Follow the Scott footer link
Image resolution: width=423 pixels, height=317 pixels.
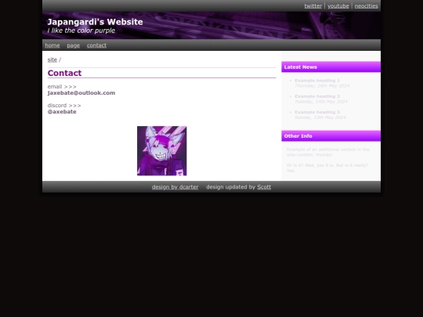click(264, 187)
